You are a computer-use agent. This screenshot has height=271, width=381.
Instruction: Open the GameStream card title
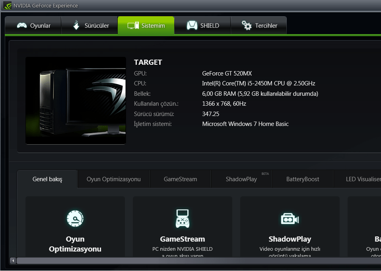coord(183,239)
